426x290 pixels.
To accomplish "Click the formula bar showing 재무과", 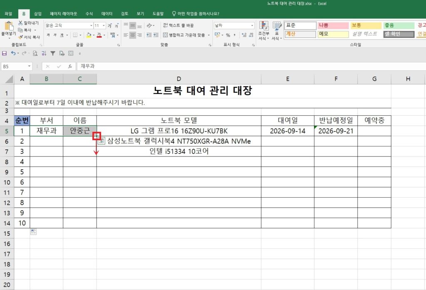I will pos(251,66).
